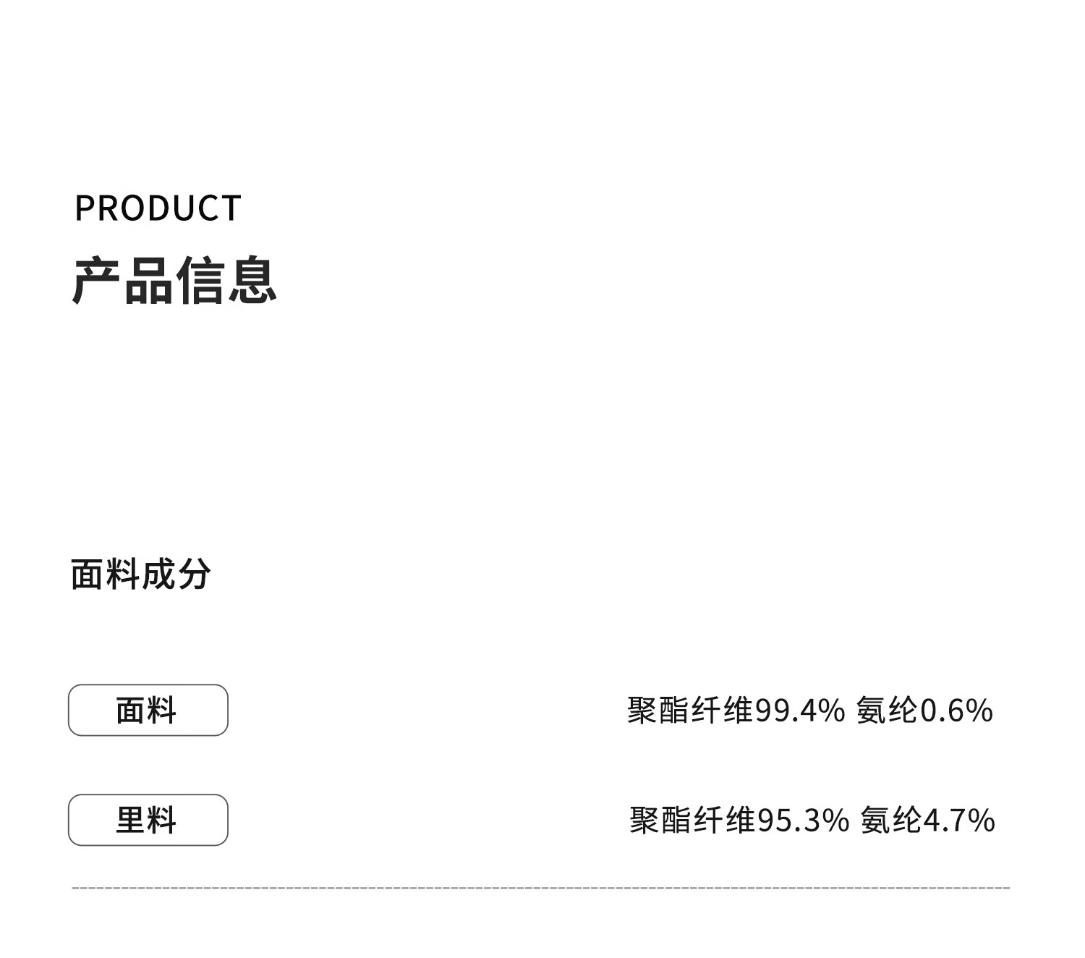Click the 产 character in the title

(97, 280)
